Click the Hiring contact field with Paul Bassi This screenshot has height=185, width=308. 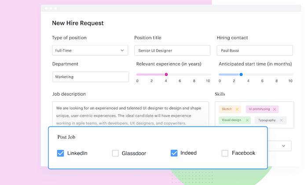point(255,50)
